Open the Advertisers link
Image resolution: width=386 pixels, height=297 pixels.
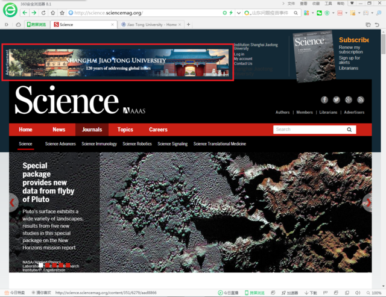[354, 113]
